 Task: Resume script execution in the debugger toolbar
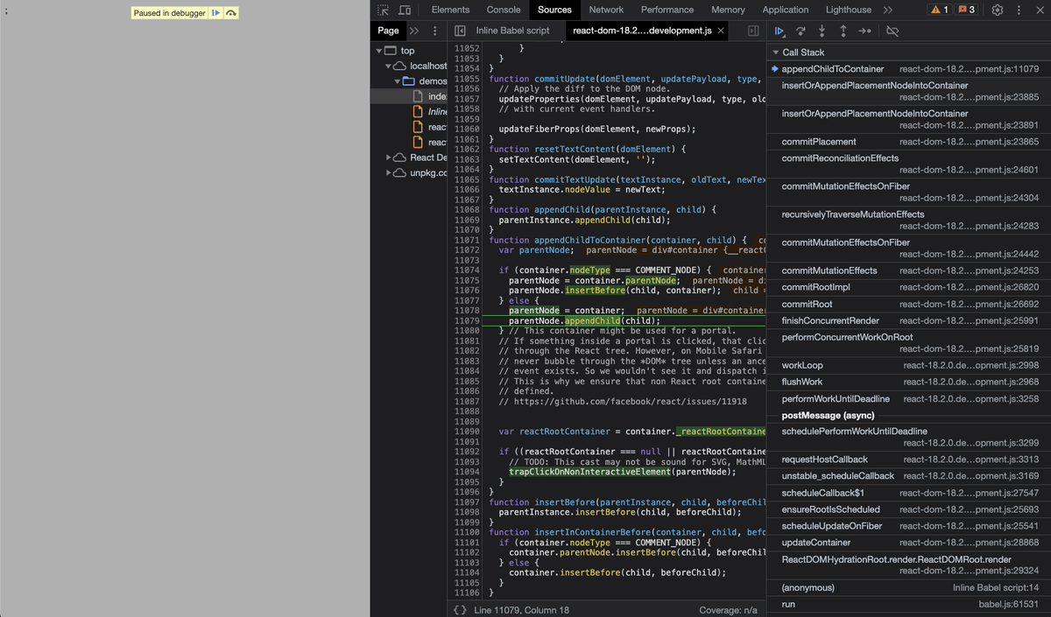click(779, 31)
